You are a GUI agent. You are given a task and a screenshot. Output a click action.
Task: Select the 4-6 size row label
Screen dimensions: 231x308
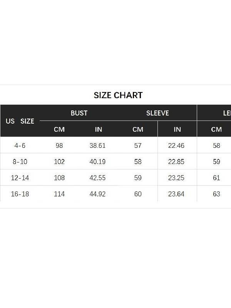[20, 146]
